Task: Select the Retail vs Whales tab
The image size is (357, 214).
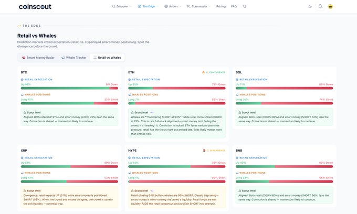Action: click(x=107, y=58)
